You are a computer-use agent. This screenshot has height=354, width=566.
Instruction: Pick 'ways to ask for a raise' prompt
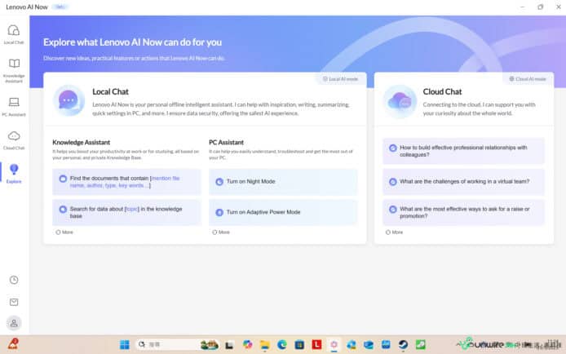[463, 212]
